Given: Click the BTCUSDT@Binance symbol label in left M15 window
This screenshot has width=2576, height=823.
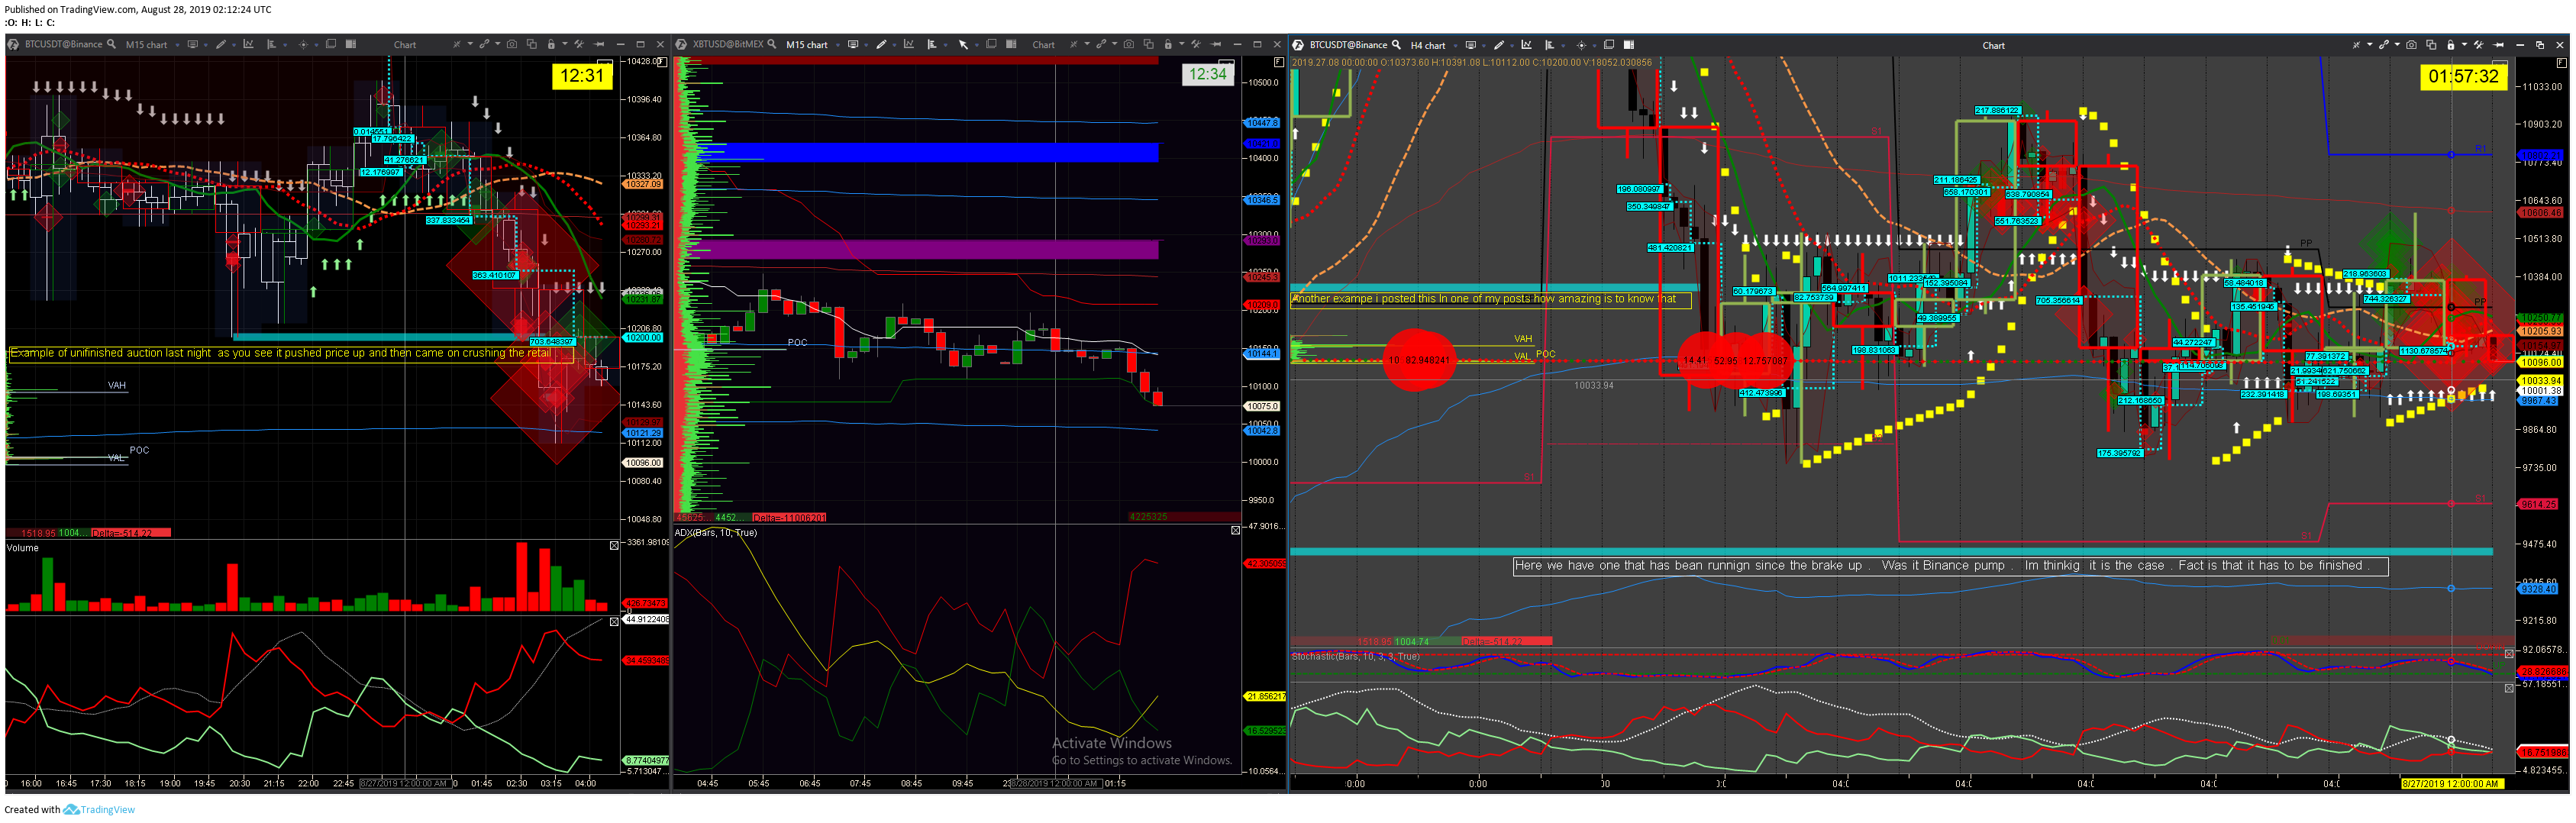Looking at the screenshot, I should click(63, 44).
